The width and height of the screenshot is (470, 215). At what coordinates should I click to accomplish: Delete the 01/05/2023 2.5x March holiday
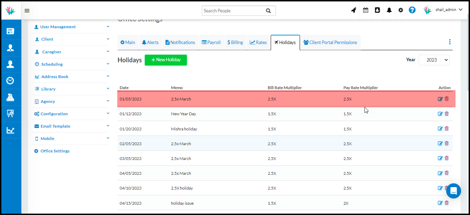point(447,99)
